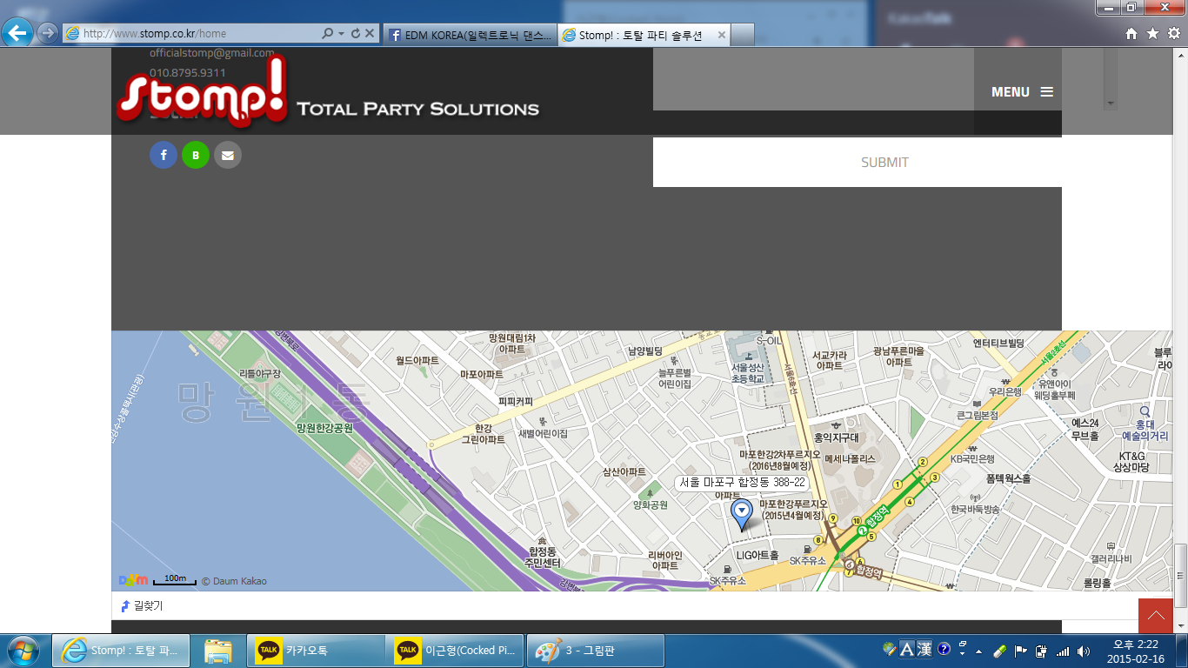This screenshot has width=1188, height=668.
Task: Open the network signal tray icon
Action: coord(1062,651)
